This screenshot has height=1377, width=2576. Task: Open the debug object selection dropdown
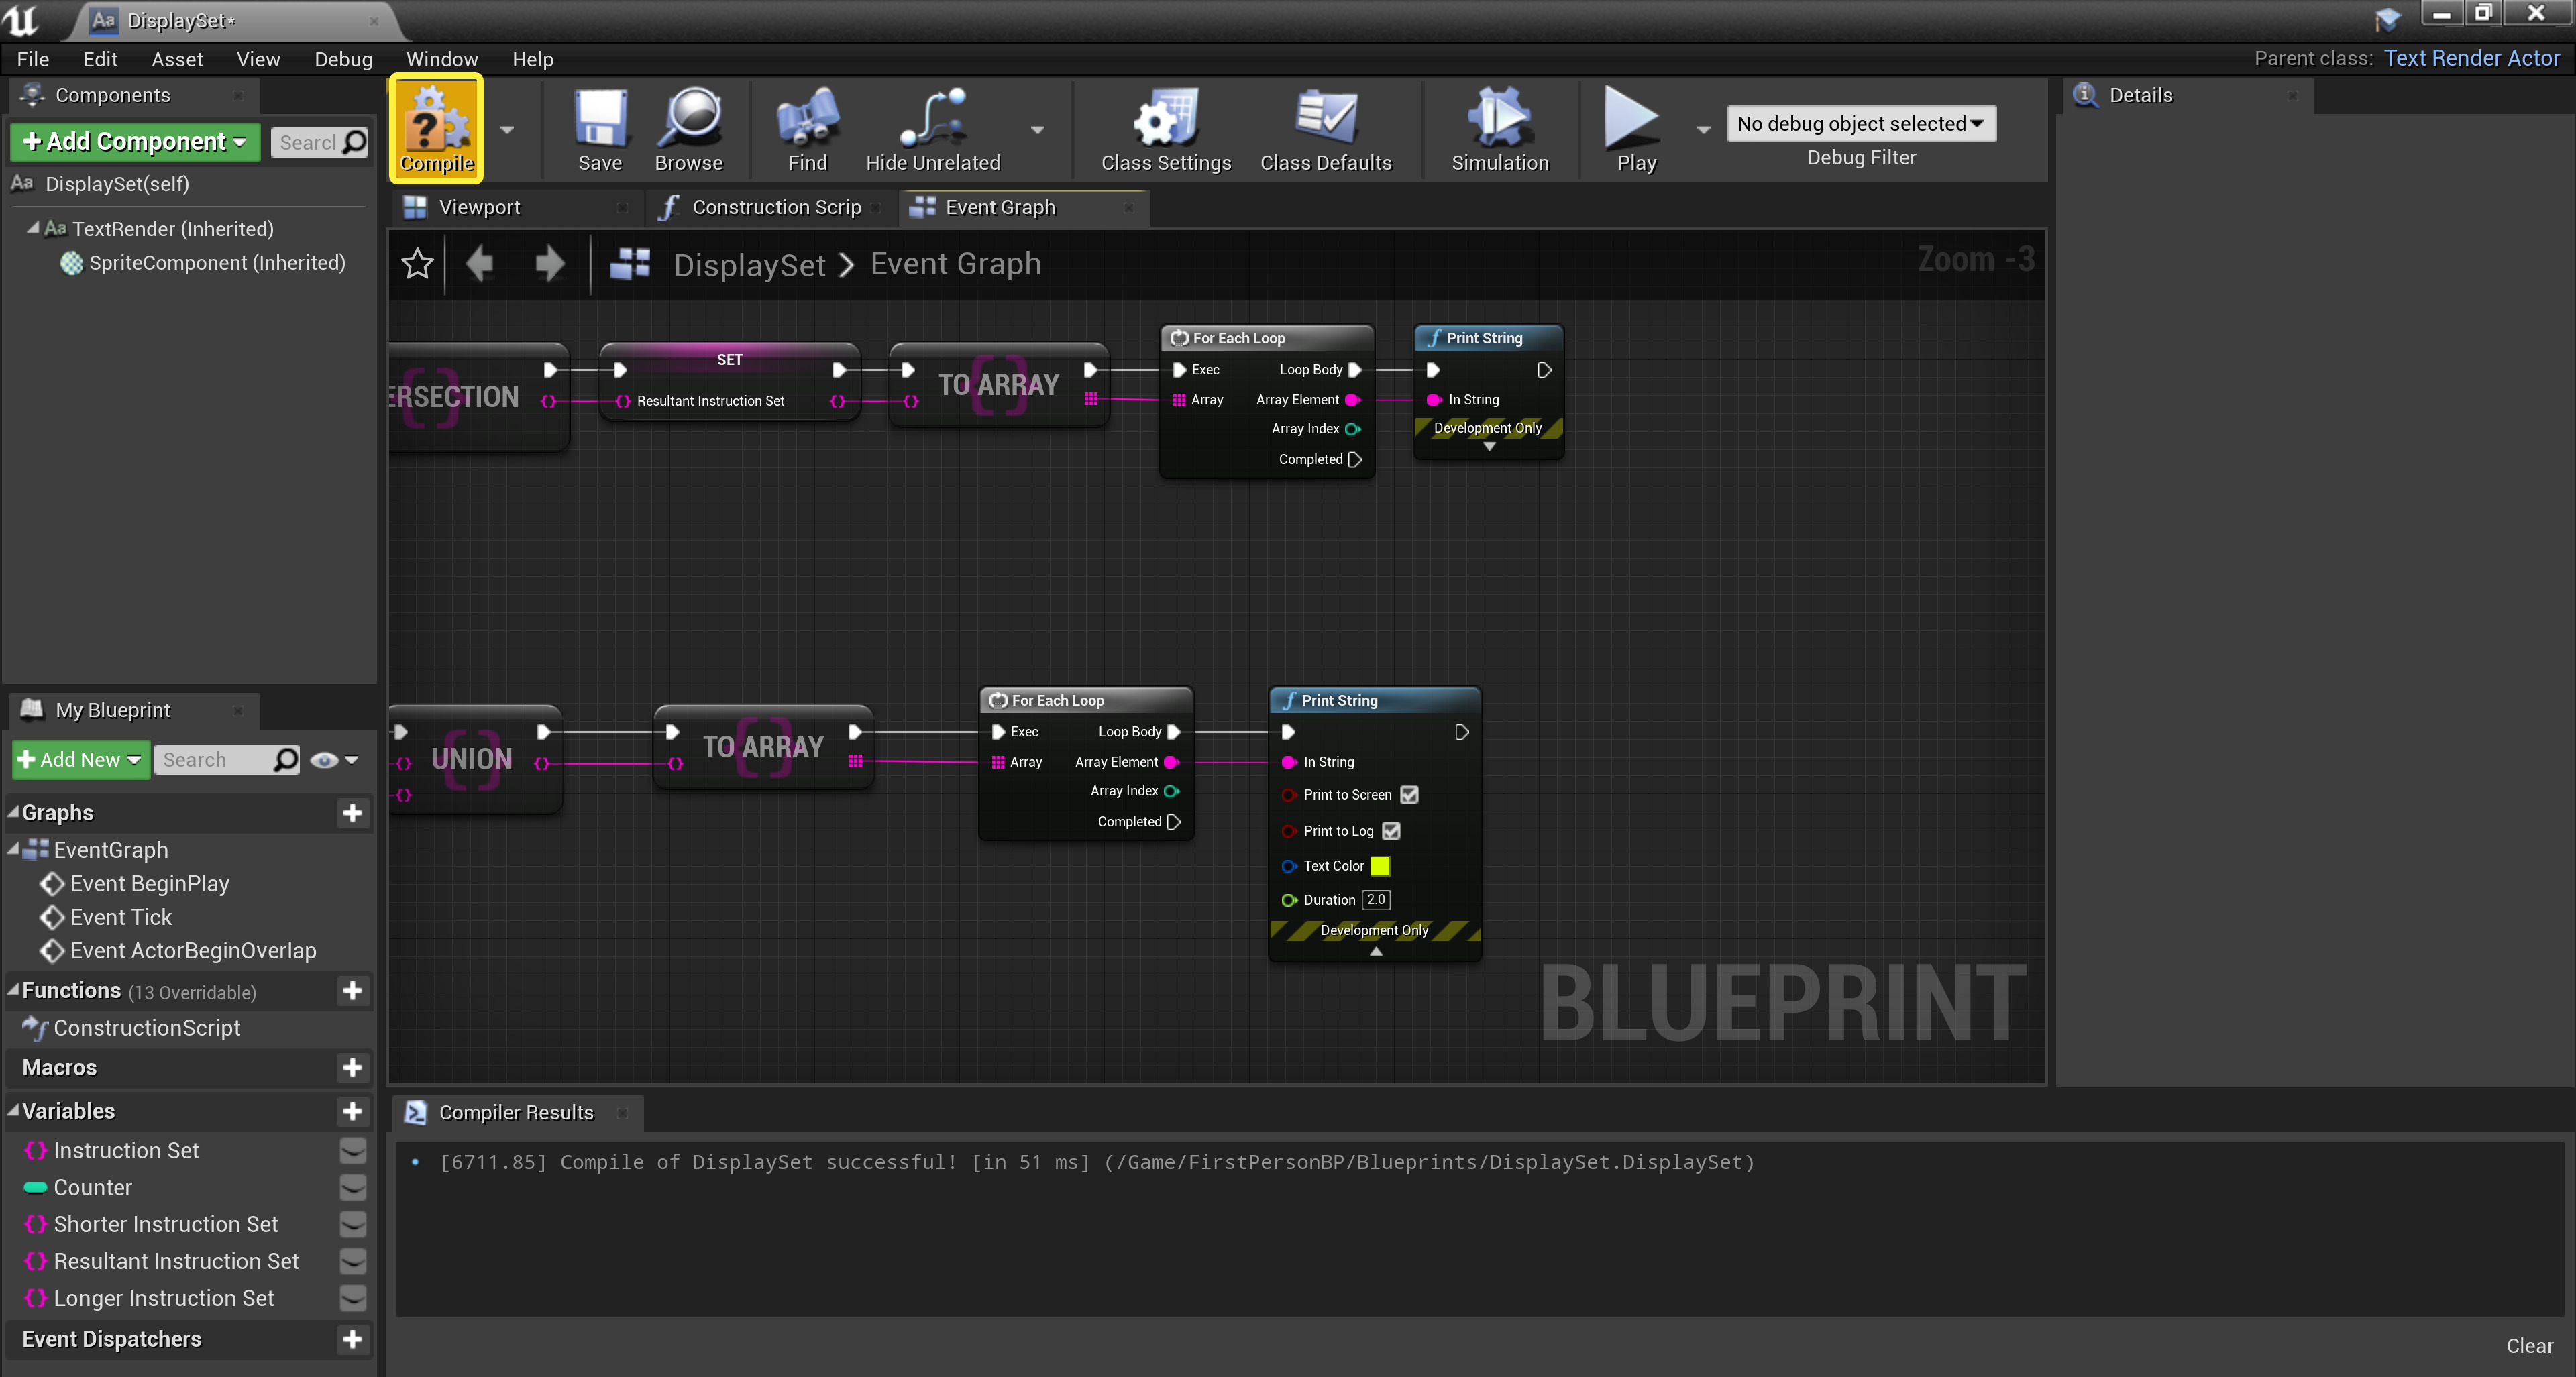pyautogui.click(x=1860, y=124)
